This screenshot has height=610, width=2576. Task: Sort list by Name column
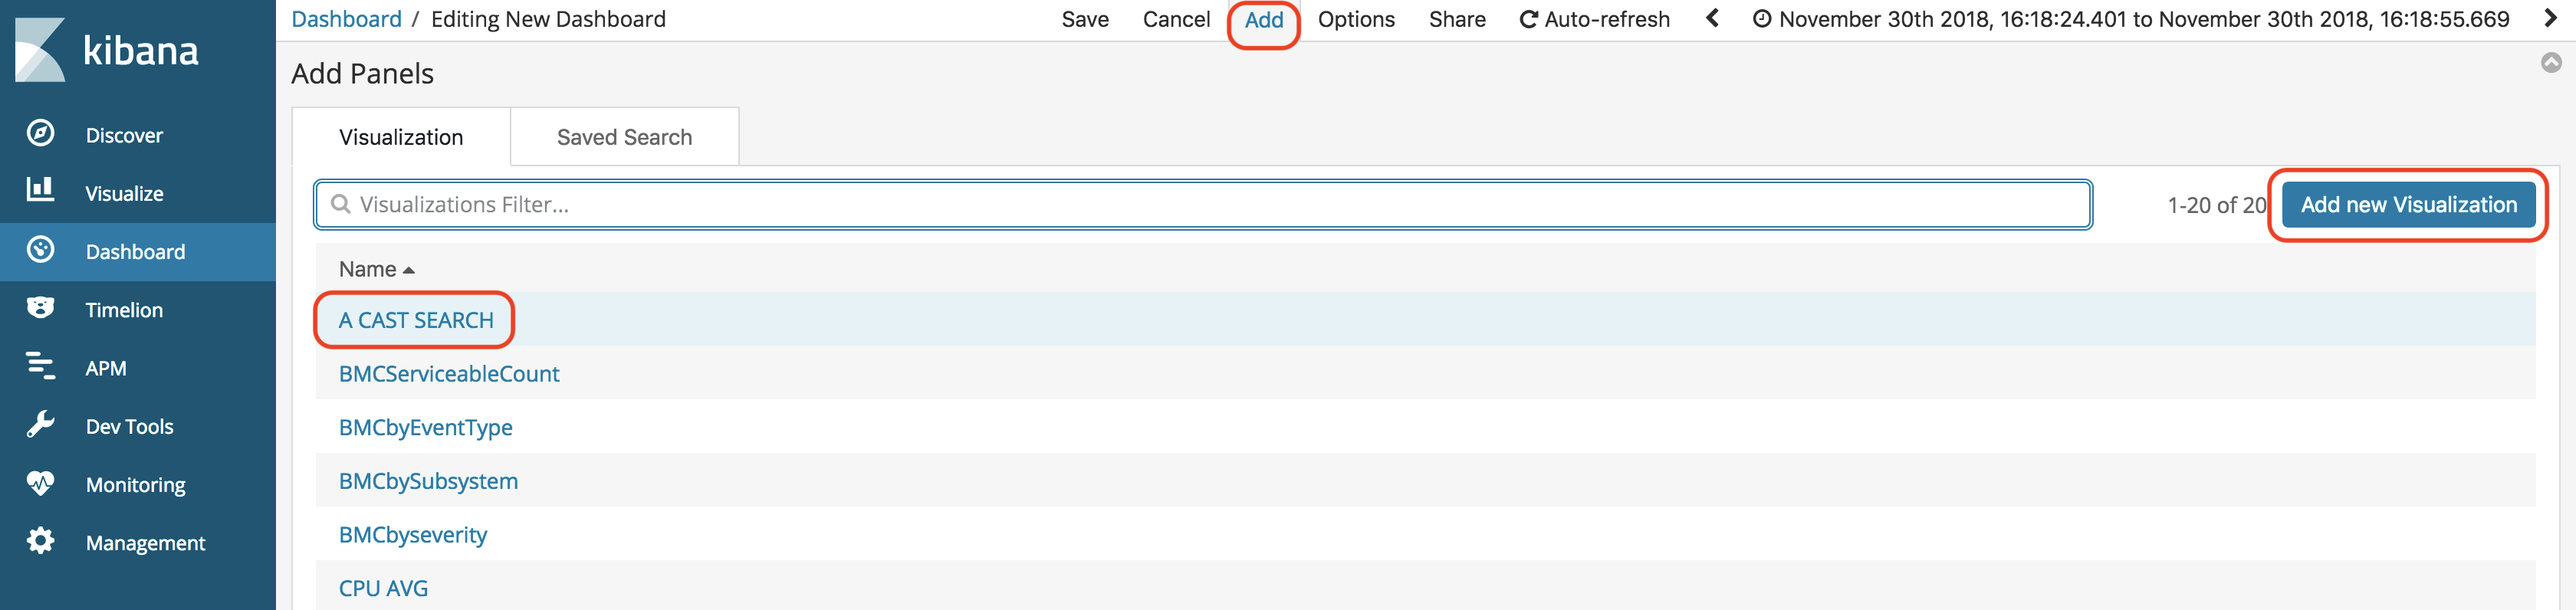coord(376,269)
